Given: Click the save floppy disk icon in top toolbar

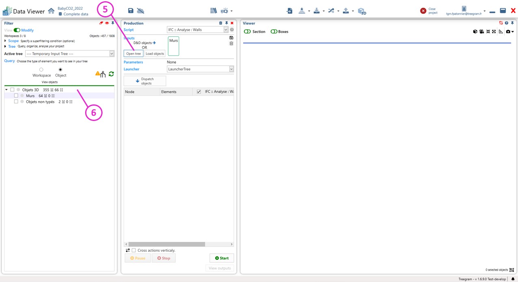Looking at the screenshot, I should pos(131,11).
